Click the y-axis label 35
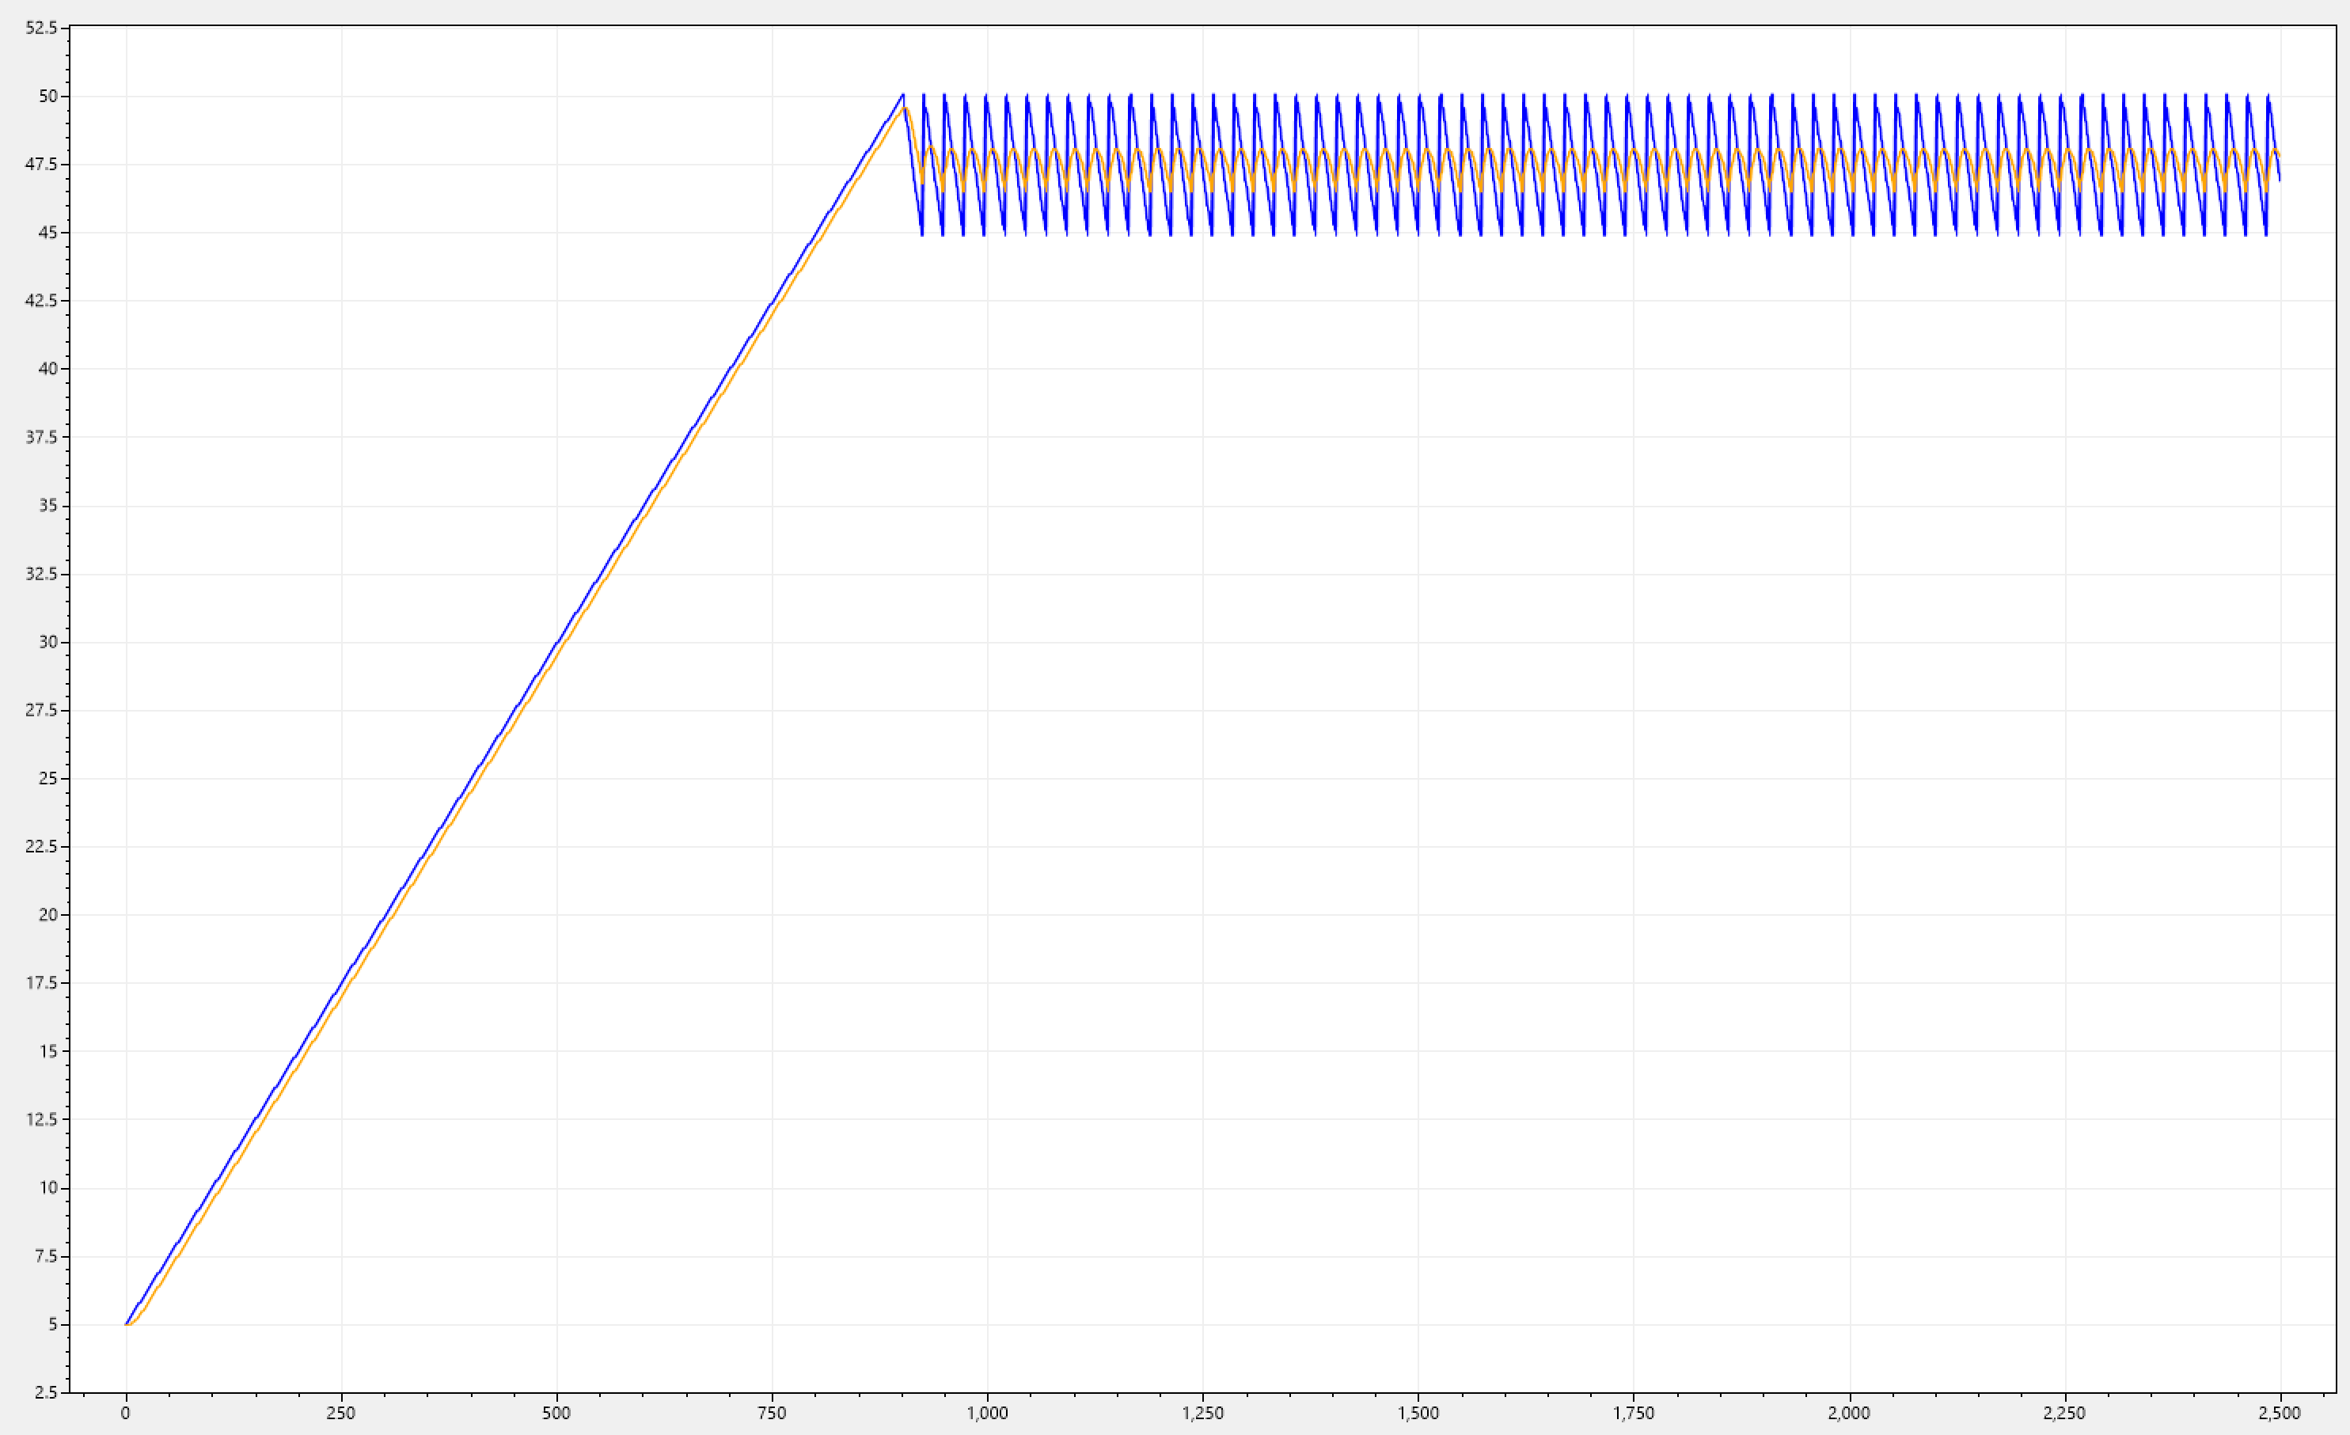 pos(47,507)
